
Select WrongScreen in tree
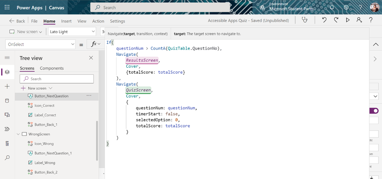(x=39, y=134)
